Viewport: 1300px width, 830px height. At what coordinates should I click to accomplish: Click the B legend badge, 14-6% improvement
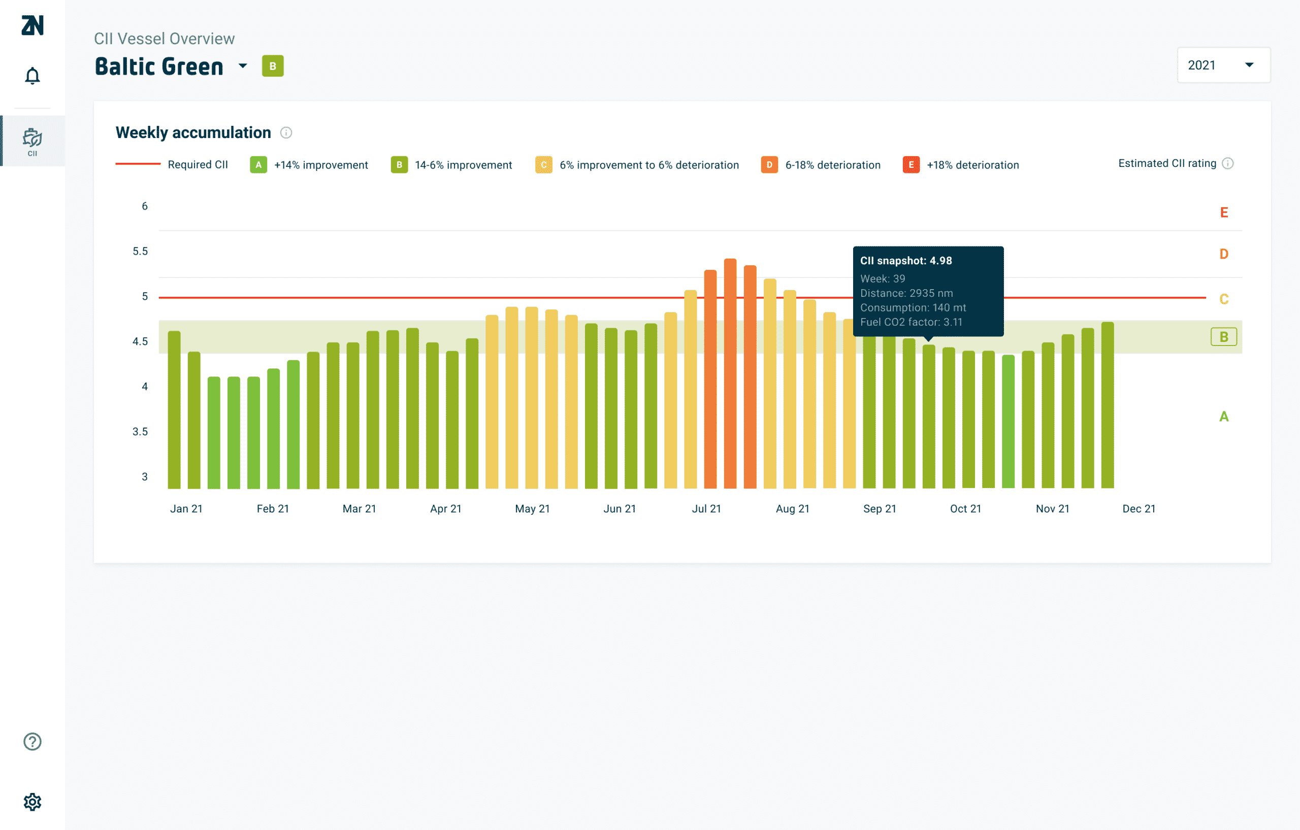click(x=399, y=164)
